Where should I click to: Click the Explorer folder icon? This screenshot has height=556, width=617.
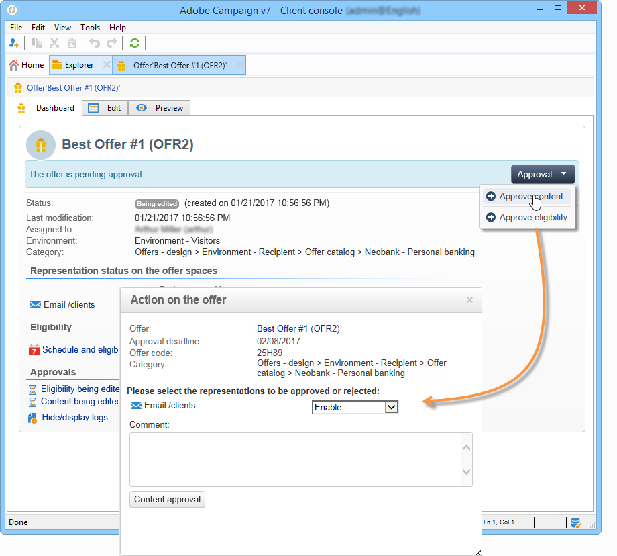pos(57,65)
